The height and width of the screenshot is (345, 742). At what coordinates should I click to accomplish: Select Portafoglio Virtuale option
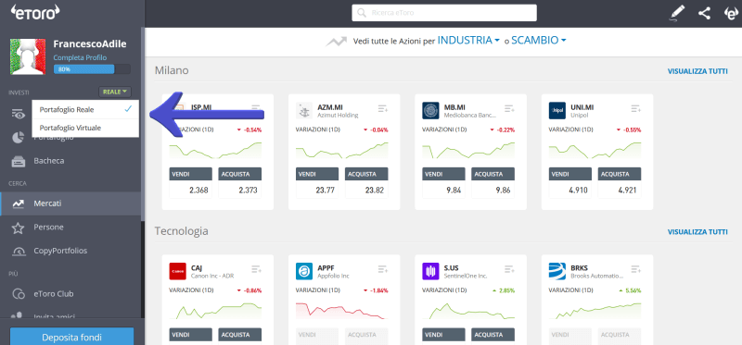pyautogui.click(x=85, y=128)
